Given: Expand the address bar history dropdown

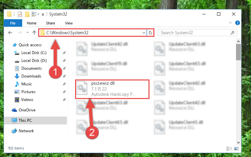Looking at the screenshot, I should 144,33.
